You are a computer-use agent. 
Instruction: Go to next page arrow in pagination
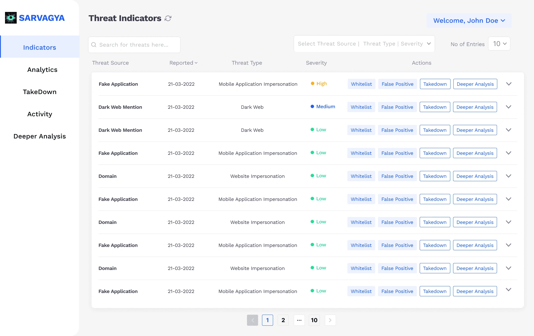(x=330, y=320)
